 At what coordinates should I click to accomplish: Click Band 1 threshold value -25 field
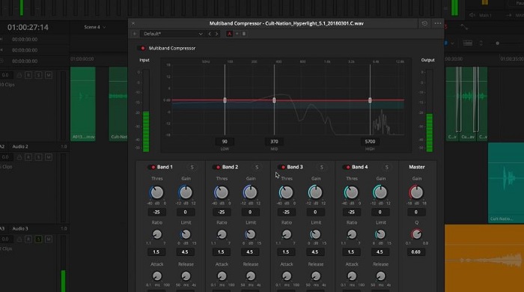[x=156, y=212]
